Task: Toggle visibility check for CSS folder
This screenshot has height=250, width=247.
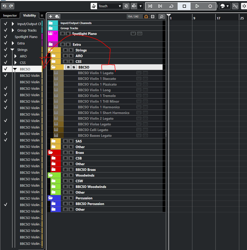Action: [x=6, y=62]
